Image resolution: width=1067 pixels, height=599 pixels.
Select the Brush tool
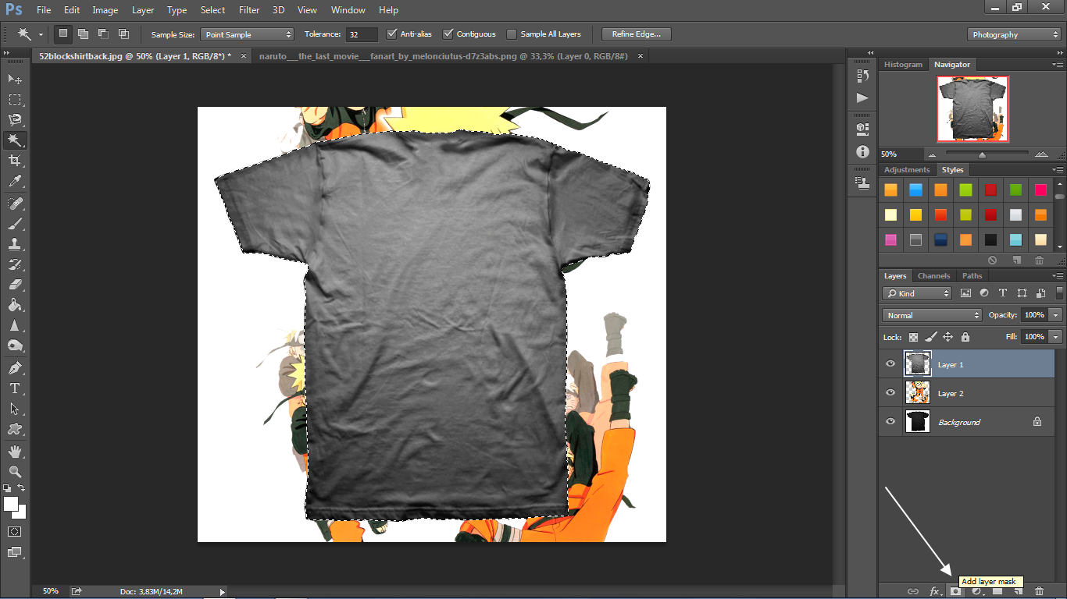[15, 223]
